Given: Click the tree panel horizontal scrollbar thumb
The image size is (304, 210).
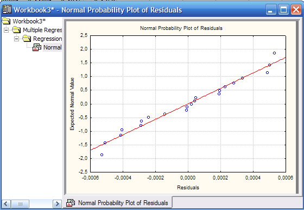Looking at the screenshot, I should [20, 204].
